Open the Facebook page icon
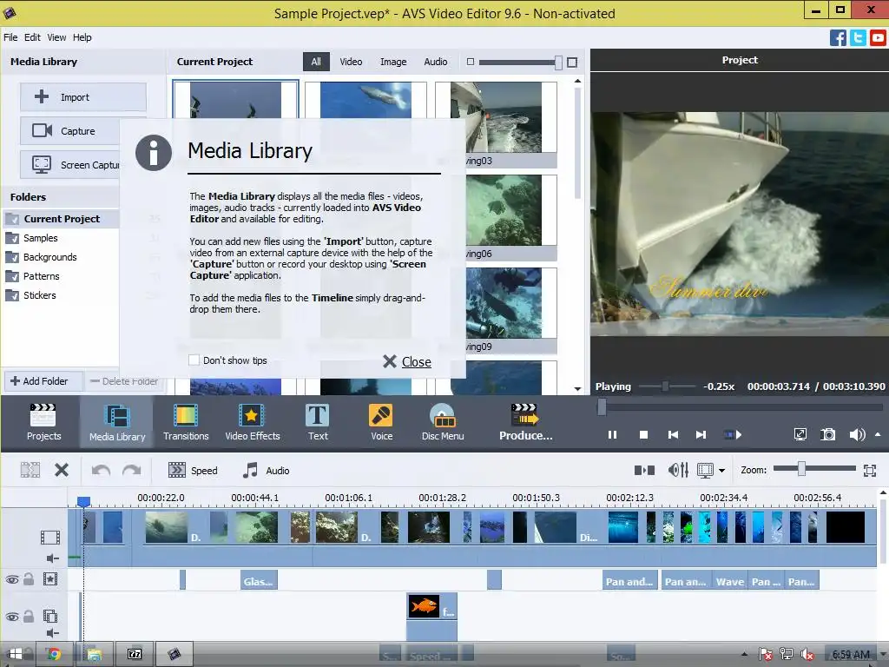 838,38
